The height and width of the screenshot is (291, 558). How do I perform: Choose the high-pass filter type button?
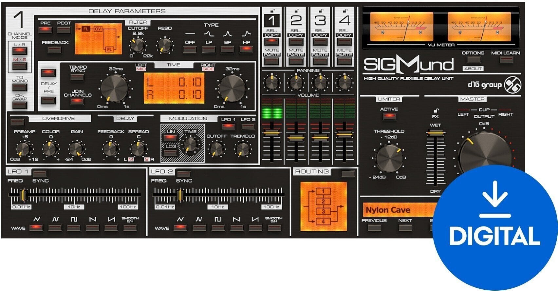[x=246, y=49]
